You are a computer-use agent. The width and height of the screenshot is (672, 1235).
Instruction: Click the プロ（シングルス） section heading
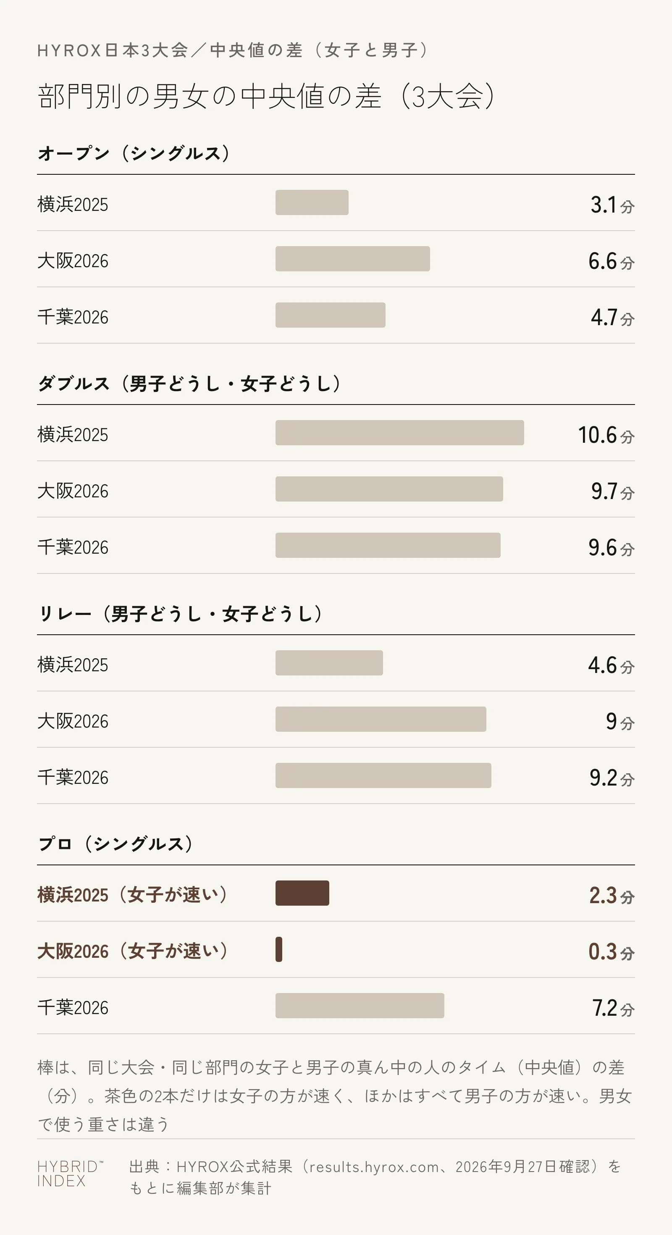click(x=115, y=844)
